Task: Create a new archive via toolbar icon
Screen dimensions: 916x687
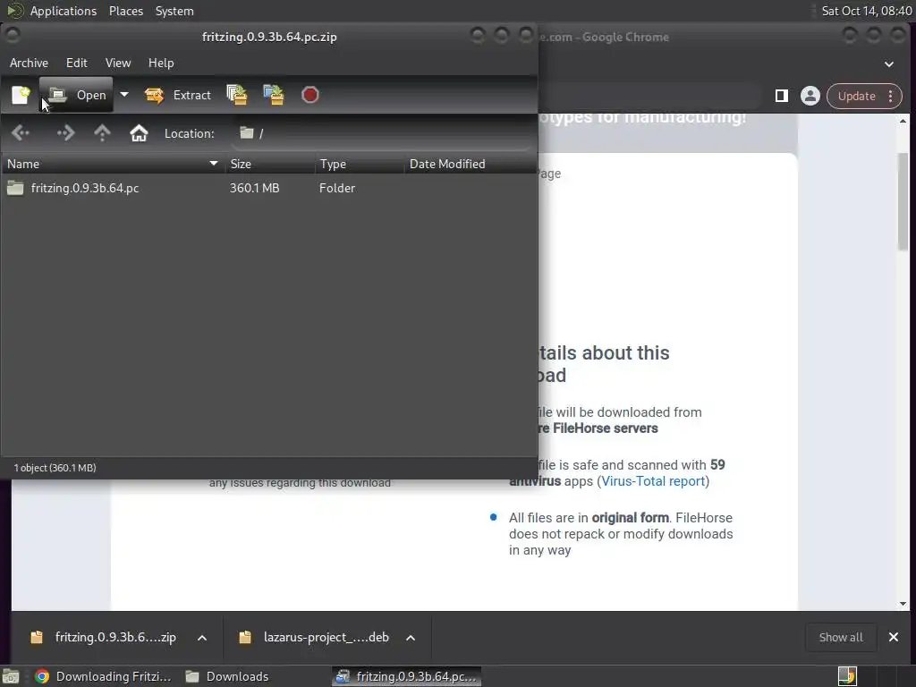Action: click(x=21, y=95)
